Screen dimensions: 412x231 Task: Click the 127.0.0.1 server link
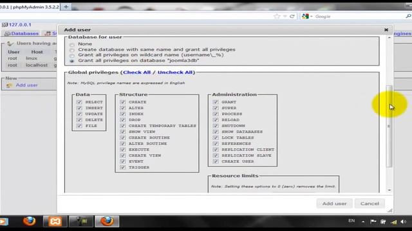tap(20, 24)
